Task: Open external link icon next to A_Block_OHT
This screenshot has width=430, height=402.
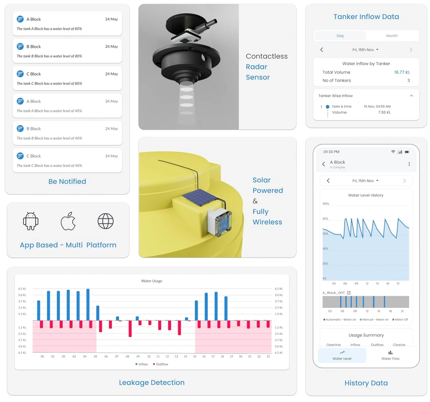Action: 349,293
